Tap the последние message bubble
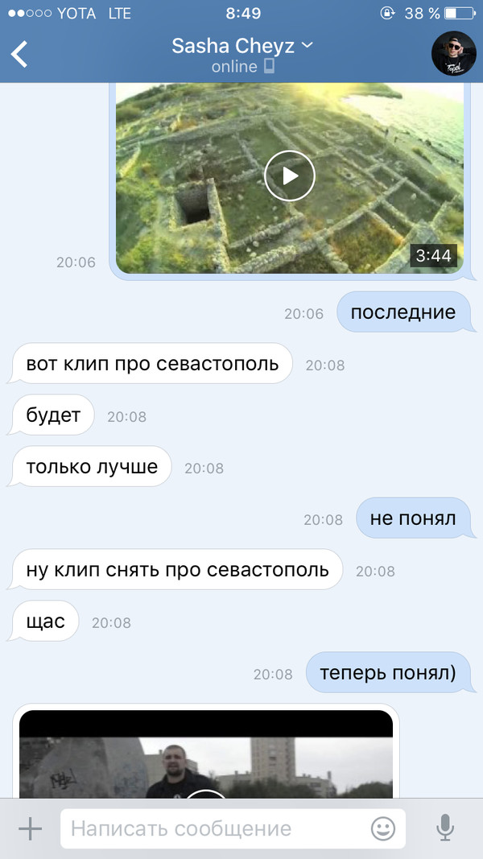Image resolution: width=483 pixels, height=859 pixels. point(403,312)
